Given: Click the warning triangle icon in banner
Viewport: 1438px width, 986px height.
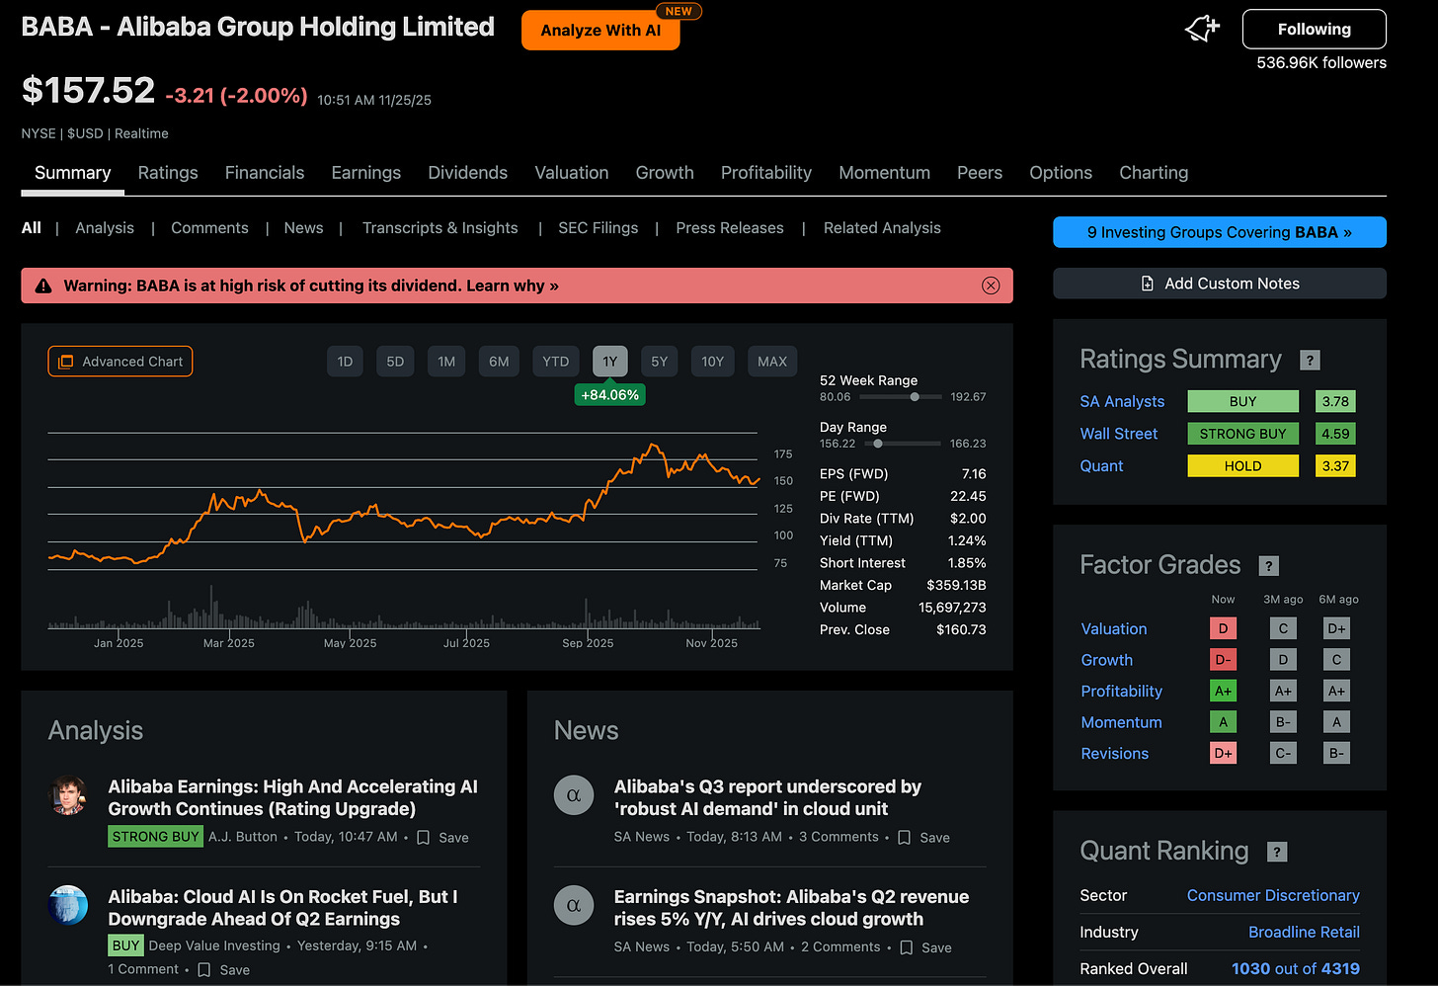Looking at the screenshot, I should pyautogui.click(x=43, y=286).
